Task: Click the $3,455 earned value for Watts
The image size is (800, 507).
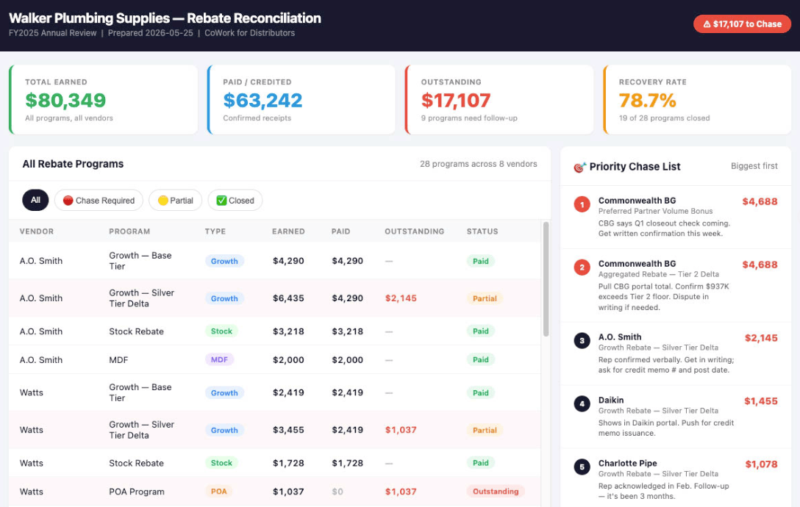Action: point(288,430)
